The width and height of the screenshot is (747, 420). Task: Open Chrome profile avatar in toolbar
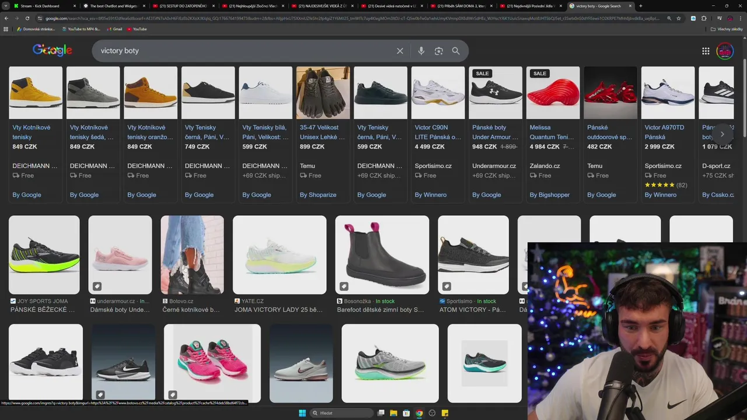pyautogui.click(x=729, y=18)
